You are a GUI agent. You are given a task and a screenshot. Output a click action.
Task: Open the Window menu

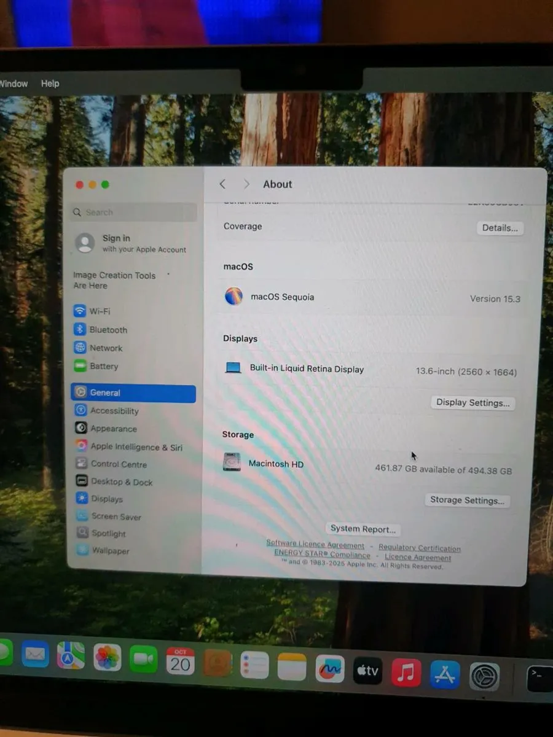(14, 84)
